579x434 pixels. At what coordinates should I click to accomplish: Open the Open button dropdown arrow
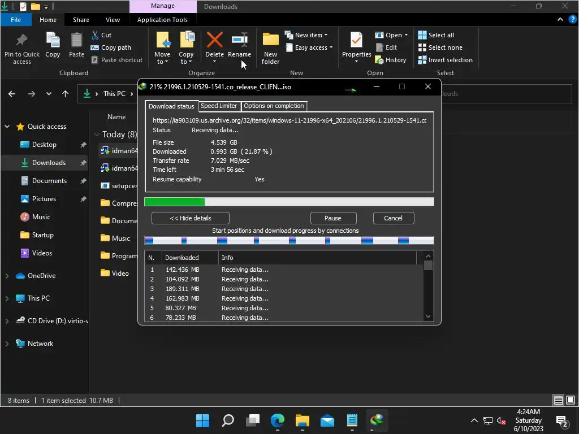point(406,35)
